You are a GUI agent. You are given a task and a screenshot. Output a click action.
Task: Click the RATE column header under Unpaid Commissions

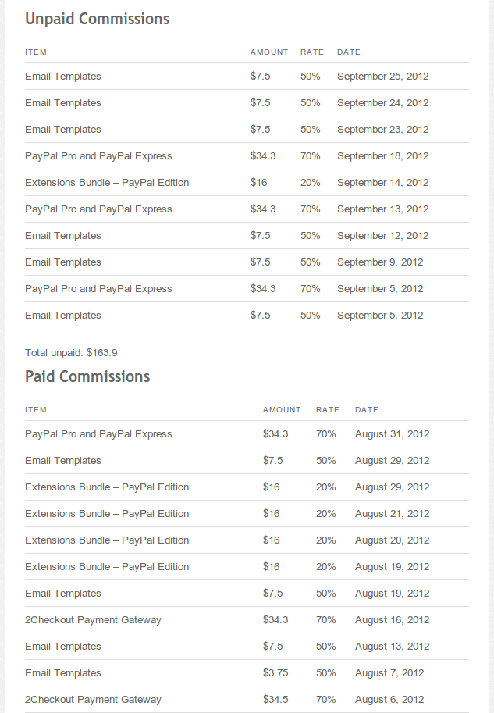[312, 52]
